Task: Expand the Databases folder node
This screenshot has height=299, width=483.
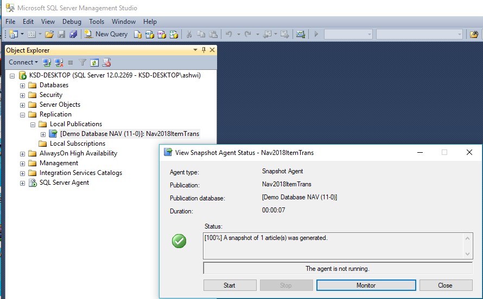Action: pyautogui.click(x=22, y=85)
